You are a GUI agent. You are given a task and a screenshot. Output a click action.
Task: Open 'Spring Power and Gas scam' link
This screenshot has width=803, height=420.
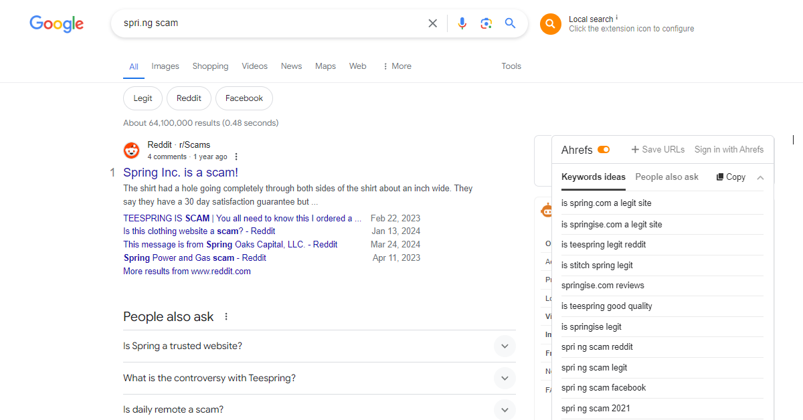point(195,257)
